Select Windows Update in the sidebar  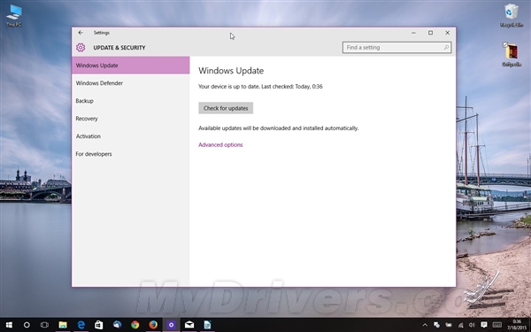[131, 66]
